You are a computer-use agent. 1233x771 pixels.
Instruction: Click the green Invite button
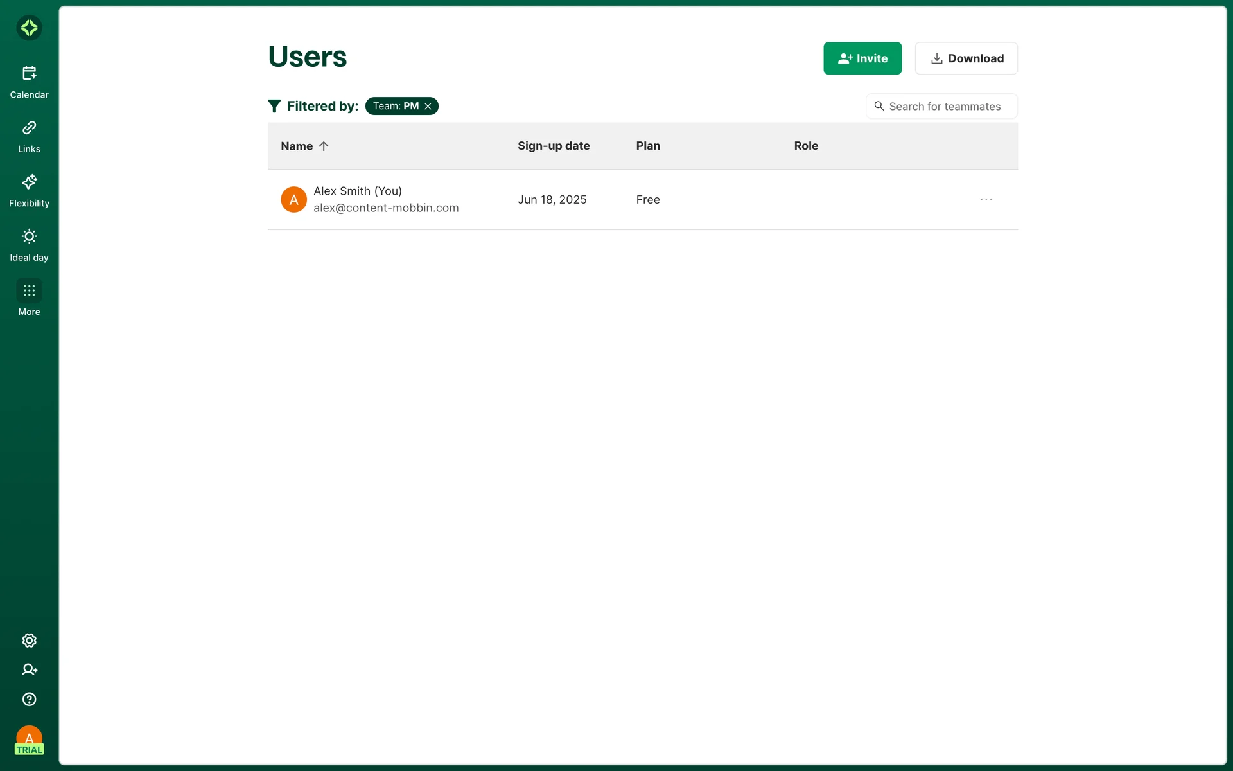[x=862, y=58]
